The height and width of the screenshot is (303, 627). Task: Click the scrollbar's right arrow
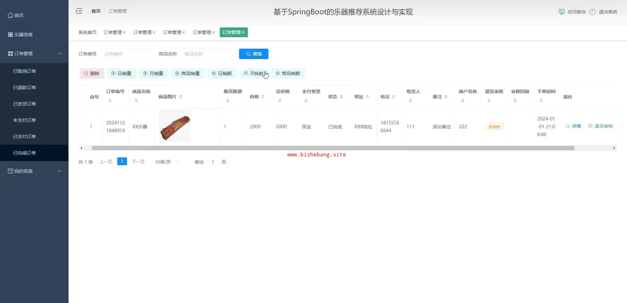pos(614,148)
